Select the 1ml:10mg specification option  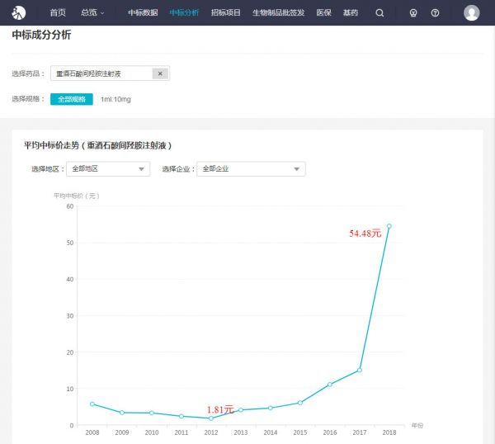(115, 99)
